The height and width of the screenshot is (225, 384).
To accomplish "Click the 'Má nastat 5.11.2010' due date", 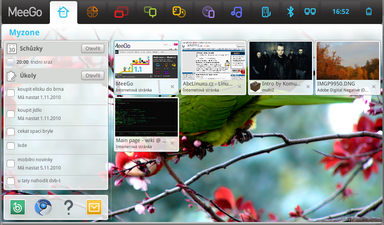I will pyautogui.click(x=39, y=168).
